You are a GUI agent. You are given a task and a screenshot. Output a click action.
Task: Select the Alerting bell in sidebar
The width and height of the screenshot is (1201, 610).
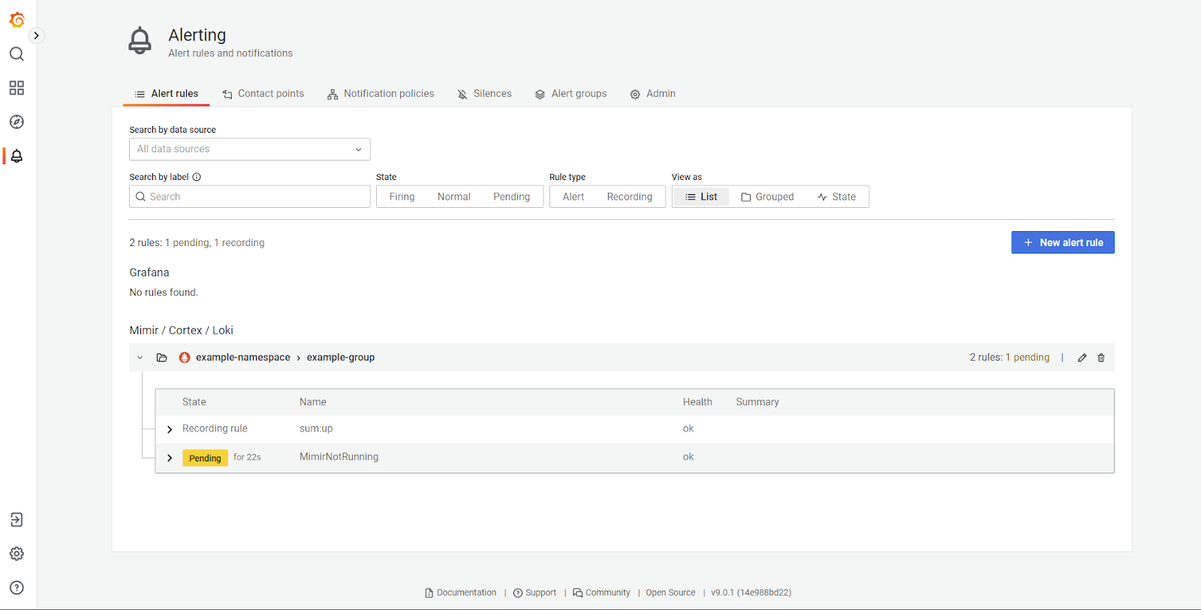point(17,156)
